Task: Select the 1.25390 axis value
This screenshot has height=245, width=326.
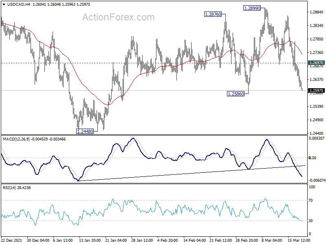Action: coord(317,107)
